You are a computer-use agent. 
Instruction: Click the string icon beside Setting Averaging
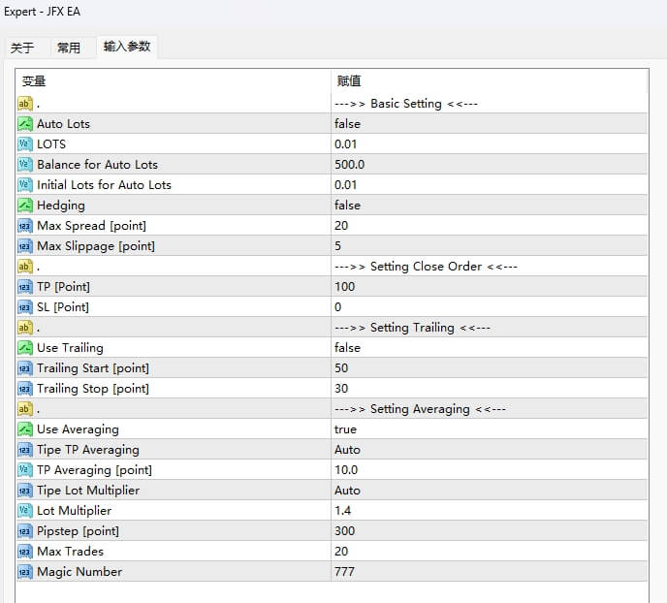(25, 409)
